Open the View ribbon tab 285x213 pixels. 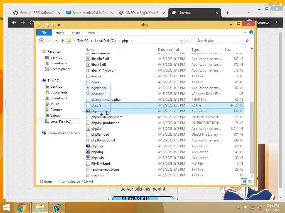91,33
